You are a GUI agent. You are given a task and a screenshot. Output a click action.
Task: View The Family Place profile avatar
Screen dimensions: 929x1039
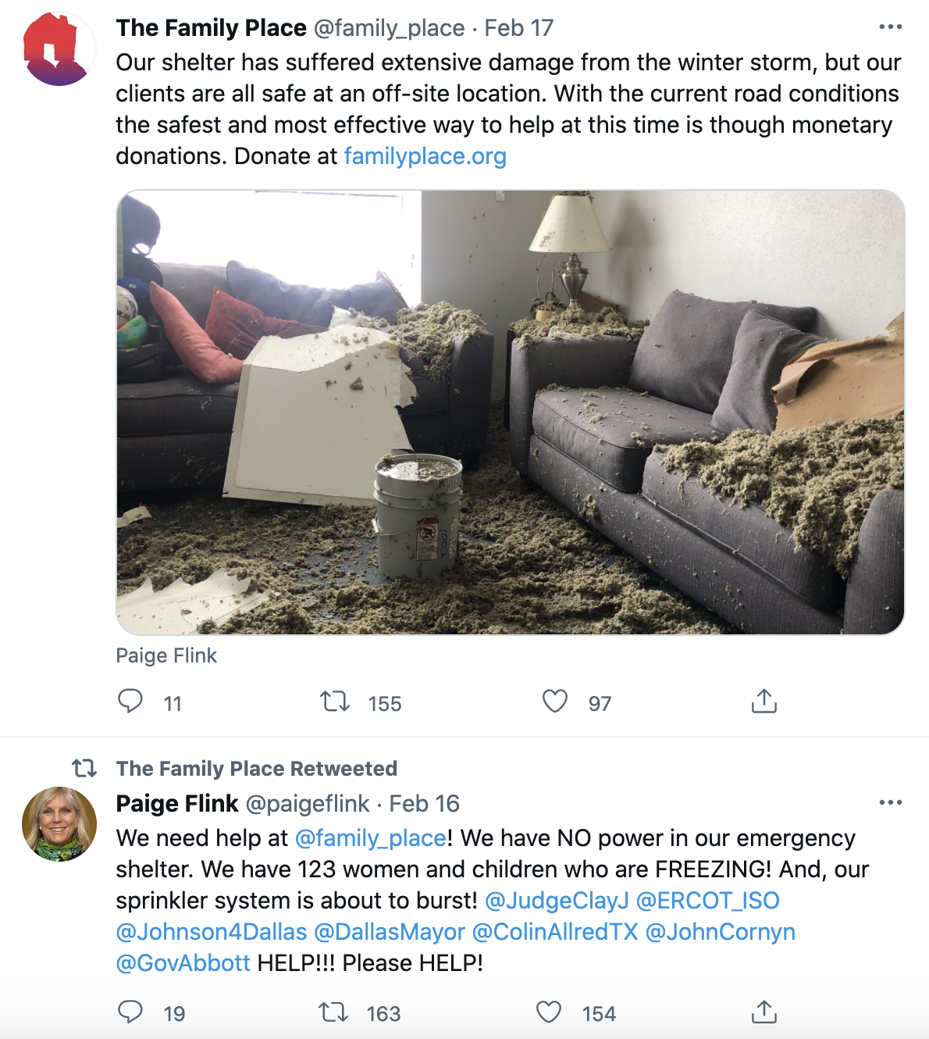59,48
